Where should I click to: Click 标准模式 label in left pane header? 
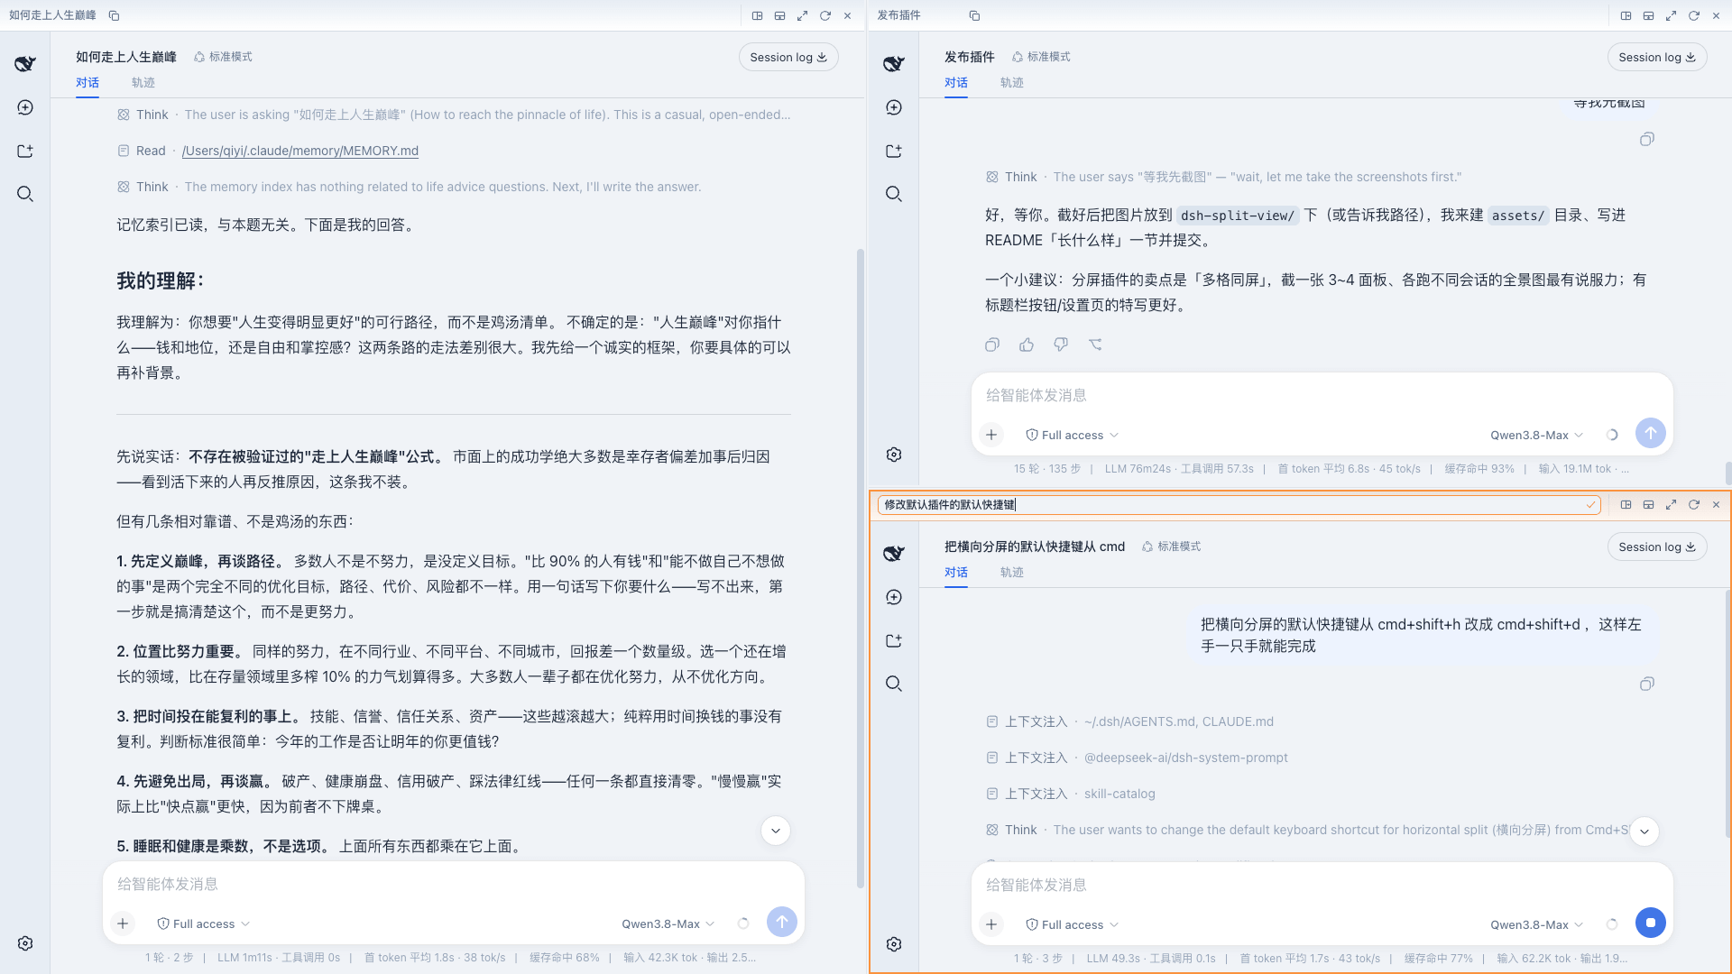click(x=223, y=57)
